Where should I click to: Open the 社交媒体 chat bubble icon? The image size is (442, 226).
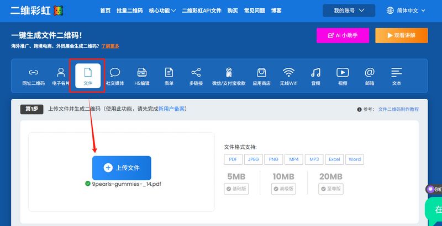click(115, 73)
